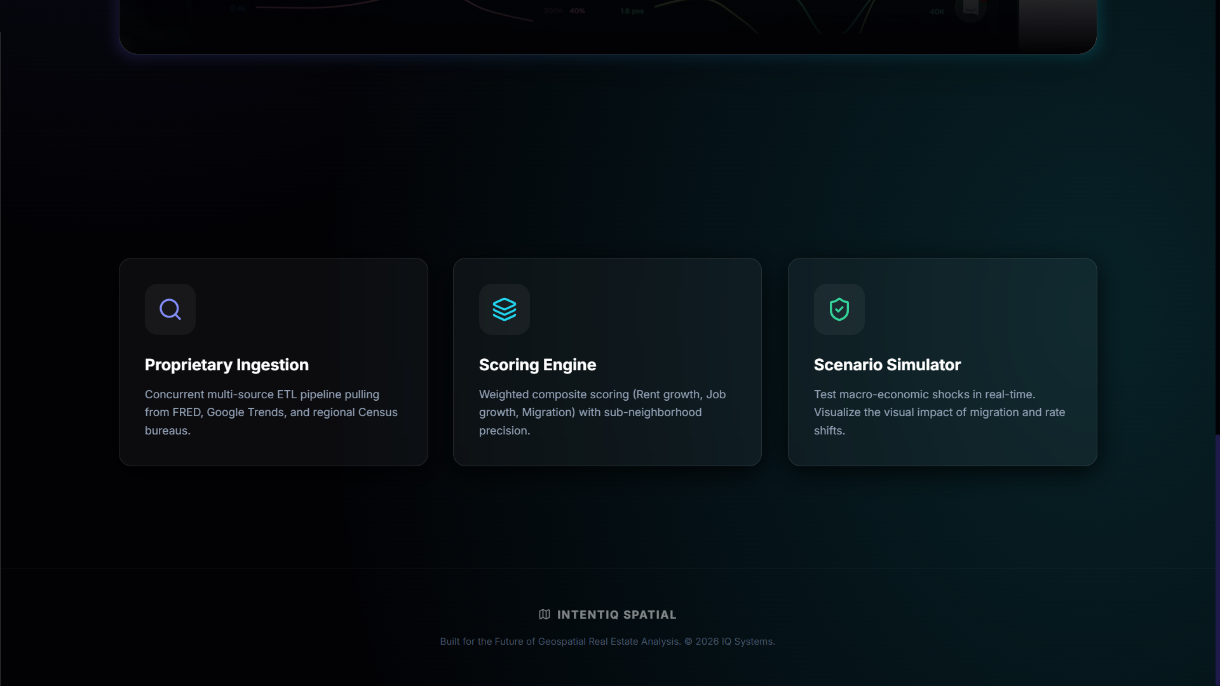Click the shield checkmark icon for Scenario Simulator

point(839,309)
